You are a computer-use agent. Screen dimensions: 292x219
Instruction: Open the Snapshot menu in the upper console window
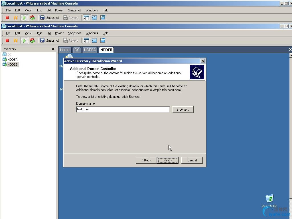click(74, 10)
